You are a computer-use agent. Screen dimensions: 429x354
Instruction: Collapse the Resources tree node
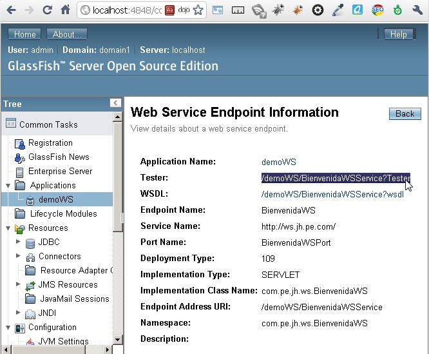(8, 228)
